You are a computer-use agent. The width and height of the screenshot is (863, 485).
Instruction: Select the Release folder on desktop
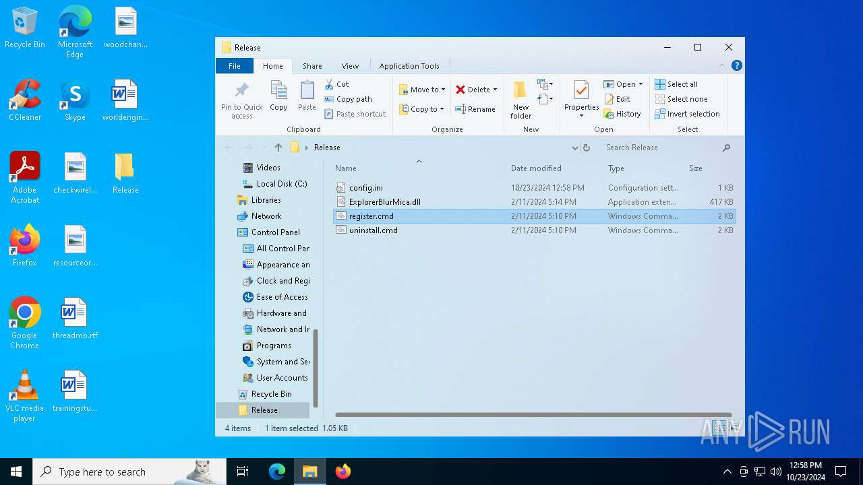point(125,173)
